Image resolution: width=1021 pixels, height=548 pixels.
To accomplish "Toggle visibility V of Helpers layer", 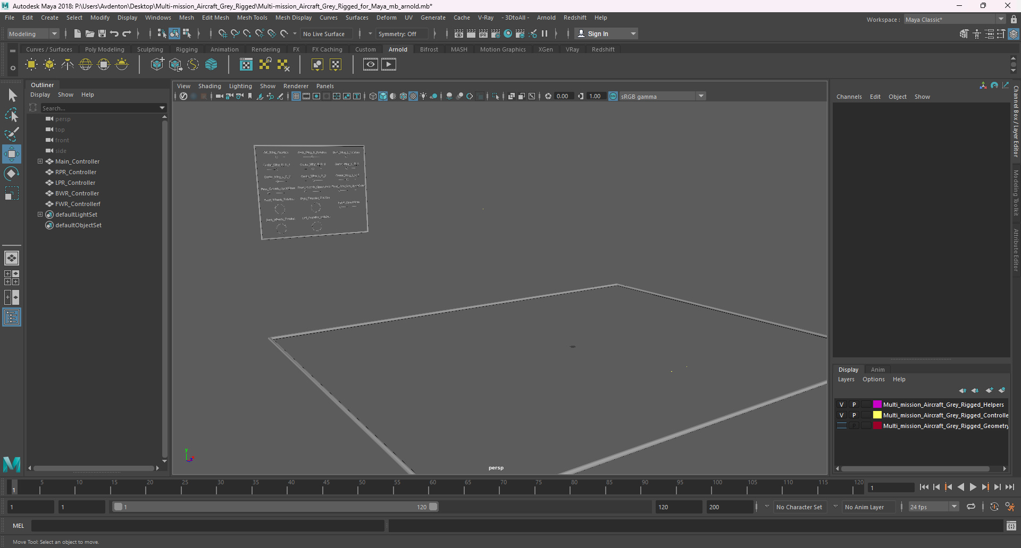I will [x=842, y=405].
